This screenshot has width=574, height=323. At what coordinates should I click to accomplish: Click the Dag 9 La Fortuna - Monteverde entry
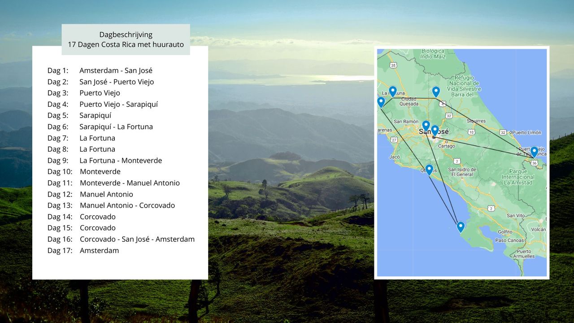click(x=104, y=160)
